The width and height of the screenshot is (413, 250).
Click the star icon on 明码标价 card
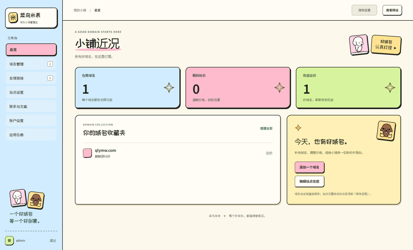click(279, 88)
